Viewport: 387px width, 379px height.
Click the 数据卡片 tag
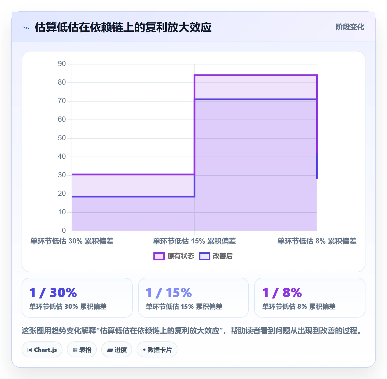pos(157,350)
